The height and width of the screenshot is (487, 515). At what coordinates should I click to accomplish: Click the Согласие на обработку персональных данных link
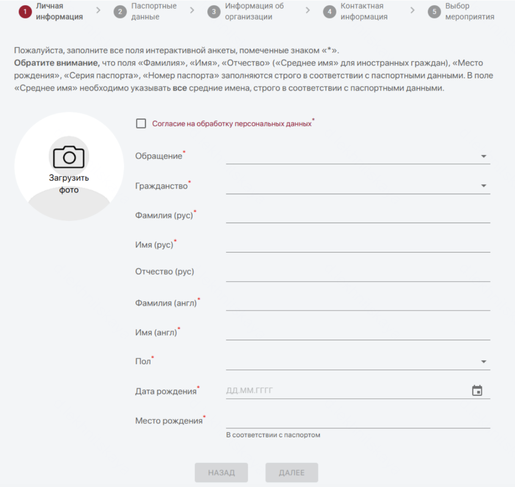click(x=232, y=124)
